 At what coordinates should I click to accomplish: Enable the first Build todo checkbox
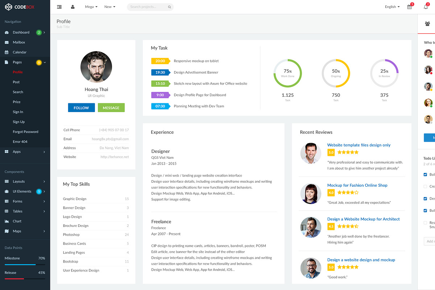pyautogui.click(x=425, y=174)
